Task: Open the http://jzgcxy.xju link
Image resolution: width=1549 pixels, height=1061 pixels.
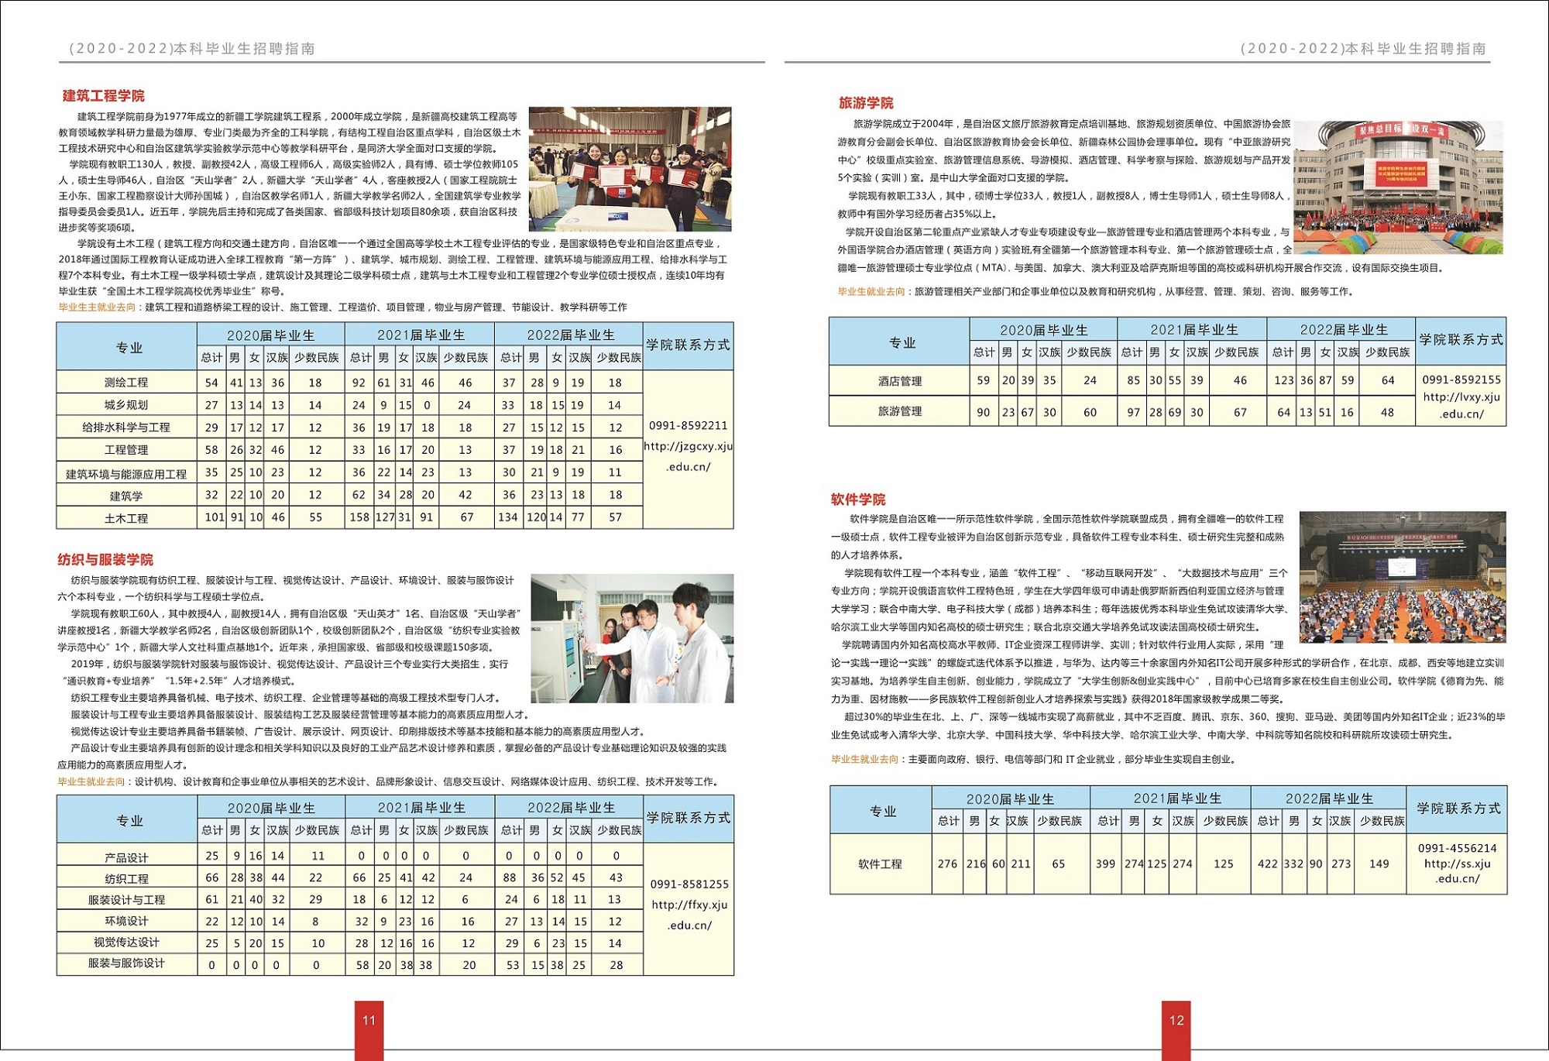Action: [x=689, y=447]
